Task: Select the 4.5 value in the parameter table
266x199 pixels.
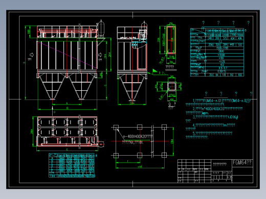Action: pyautogui.click(x=222, y=65)
